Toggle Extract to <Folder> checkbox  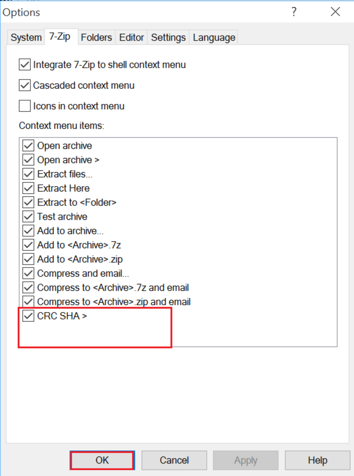(x=28, y=203)
